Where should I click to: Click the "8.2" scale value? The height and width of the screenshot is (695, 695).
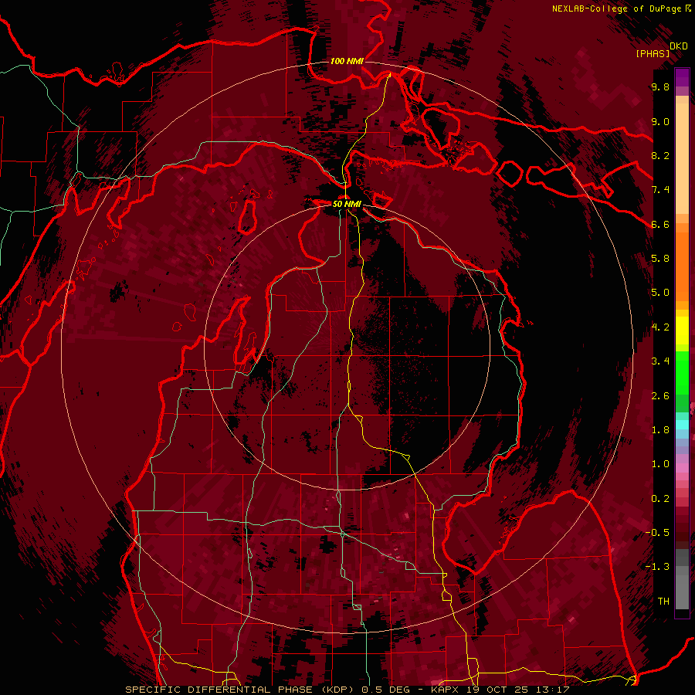click(660, 155)
